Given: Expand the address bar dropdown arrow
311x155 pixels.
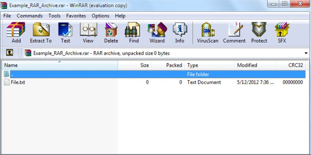Looking at the screenshot, I should coord(306,53).
